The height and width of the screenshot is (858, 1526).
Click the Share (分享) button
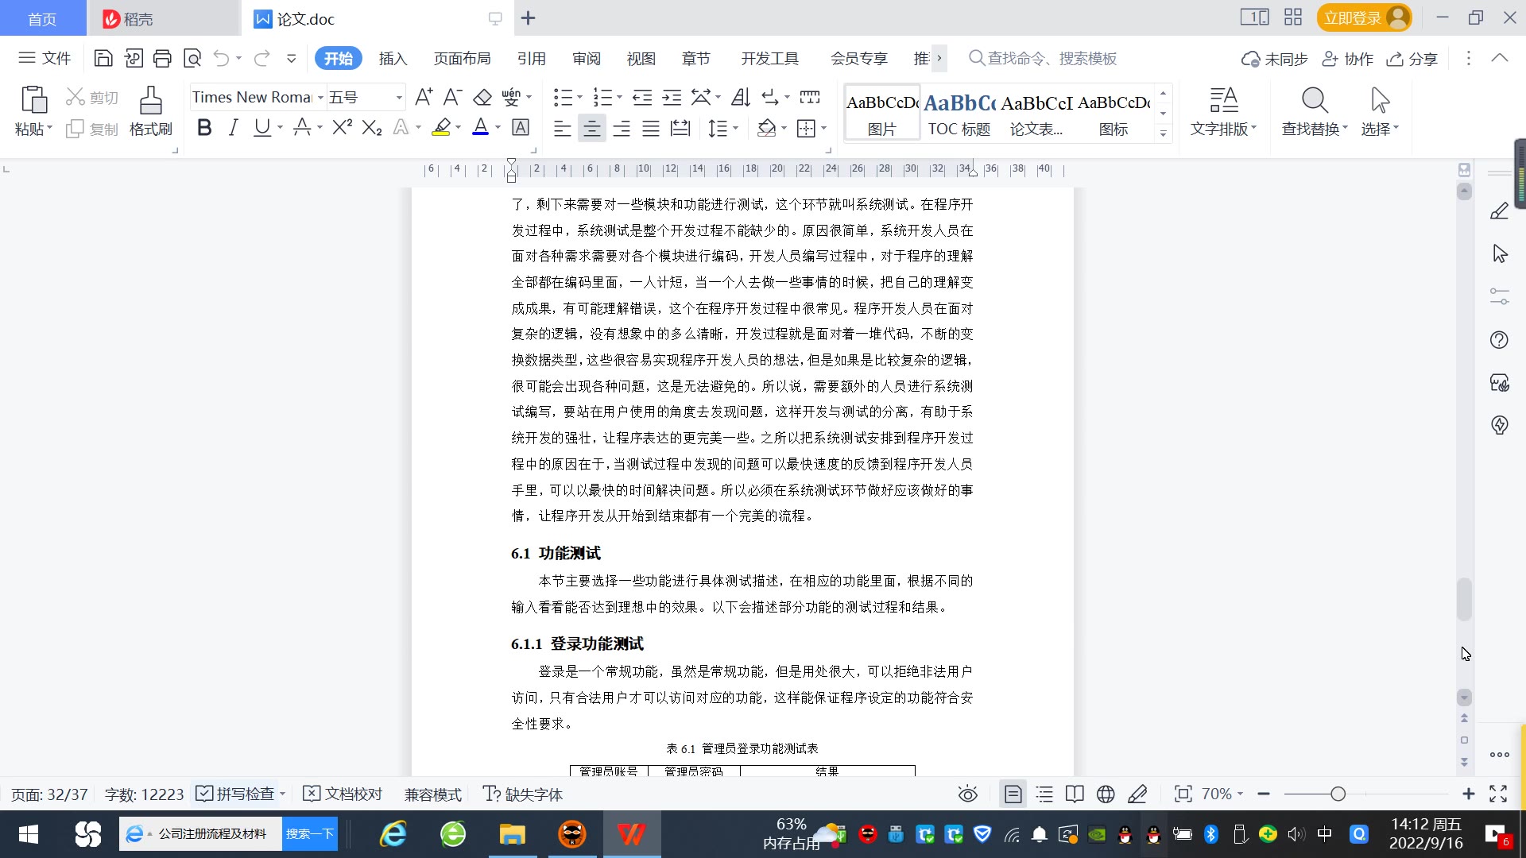pos(1412,59)
